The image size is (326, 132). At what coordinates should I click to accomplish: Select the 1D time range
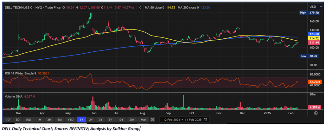point(8,120)
